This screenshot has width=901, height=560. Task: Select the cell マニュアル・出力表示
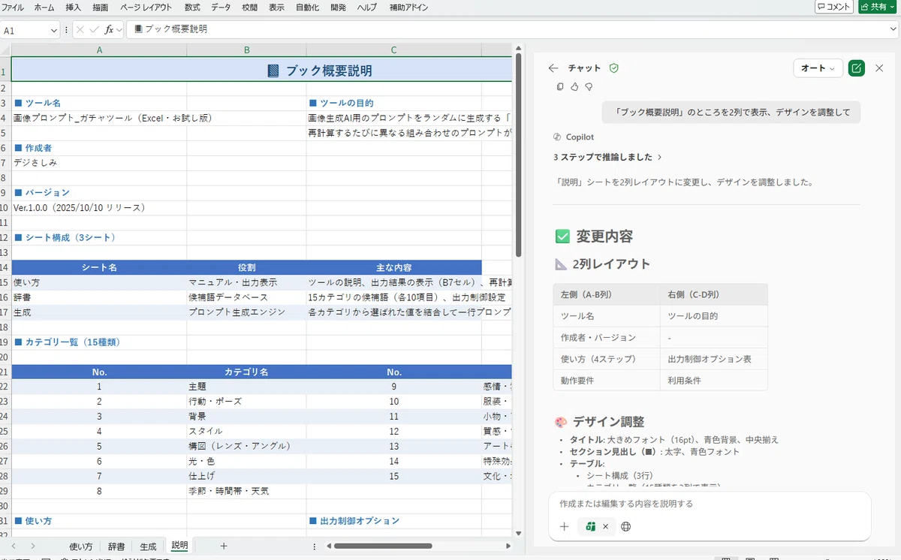tap(246, 282)
